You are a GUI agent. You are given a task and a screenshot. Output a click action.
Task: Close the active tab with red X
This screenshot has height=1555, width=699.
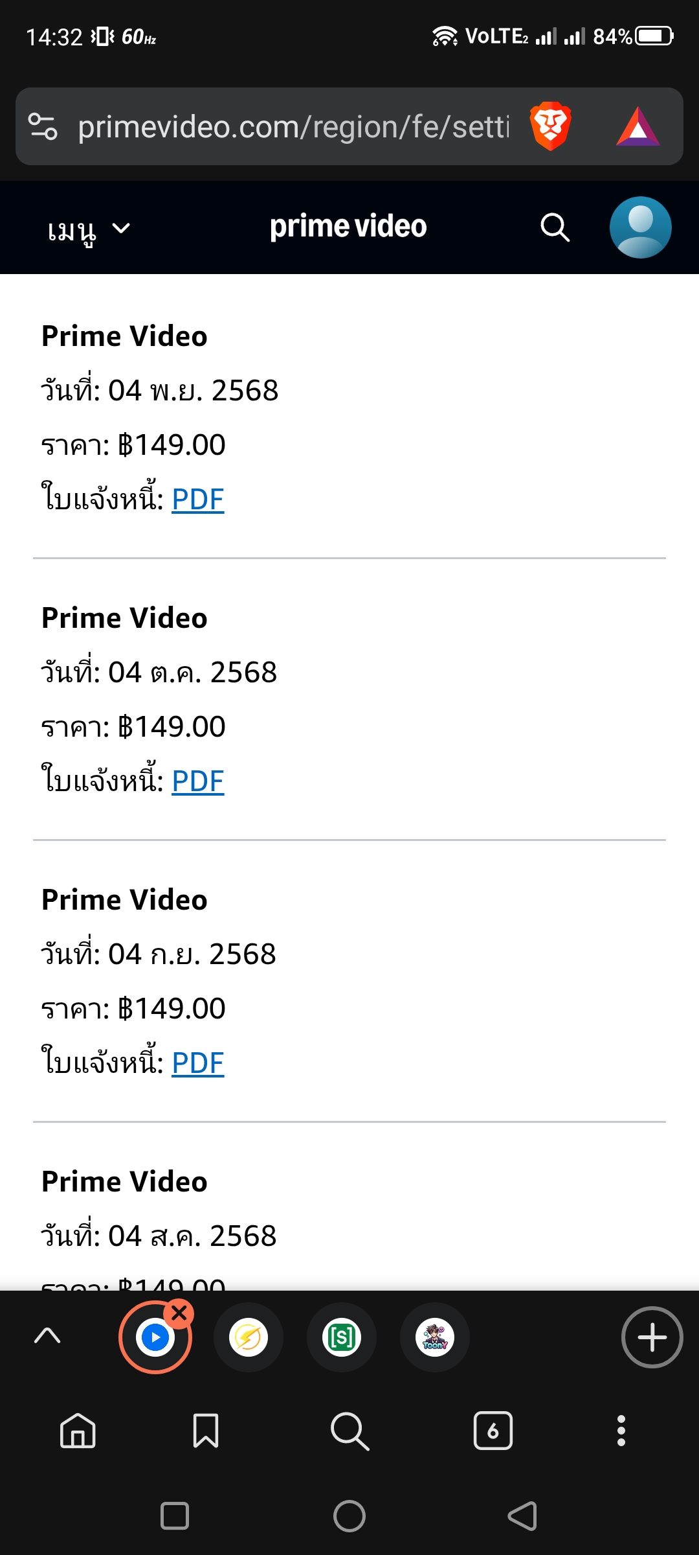(179, 1313)
